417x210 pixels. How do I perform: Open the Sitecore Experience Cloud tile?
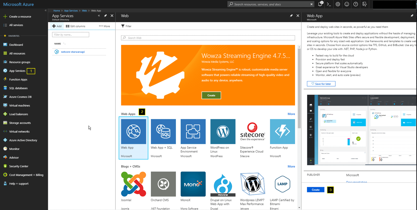click(253, 138)
